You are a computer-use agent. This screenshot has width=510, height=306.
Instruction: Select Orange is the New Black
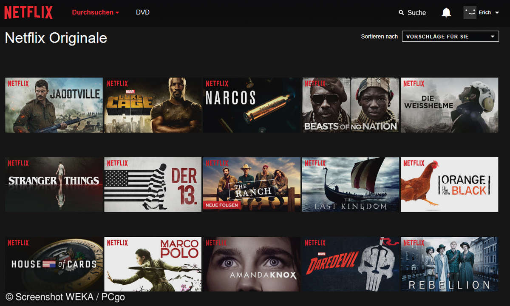click(450, 184)
